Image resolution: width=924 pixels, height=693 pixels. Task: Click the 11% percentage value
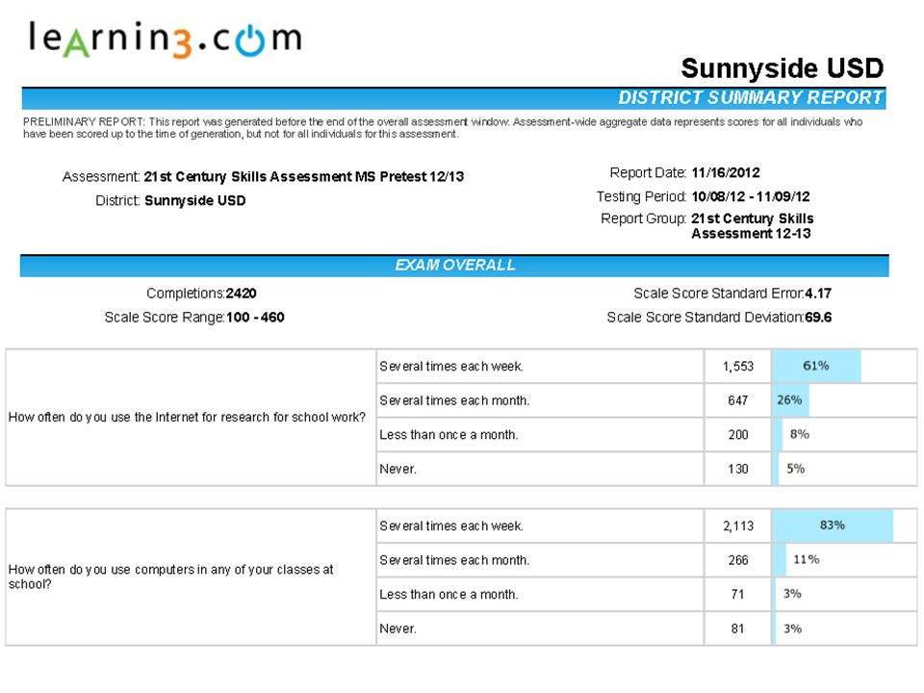coord(807,559)
